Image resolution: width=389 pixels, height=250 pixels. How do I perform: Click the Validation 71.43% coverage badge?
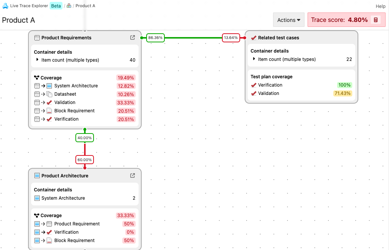tap(342, 93)
